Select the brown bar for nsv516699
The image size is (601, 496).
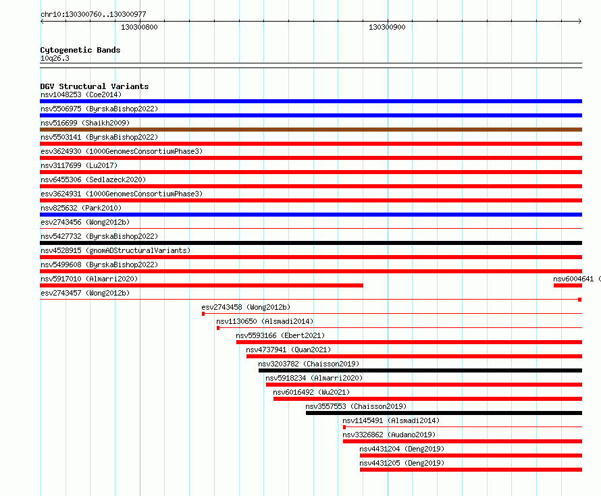[311, 130]
